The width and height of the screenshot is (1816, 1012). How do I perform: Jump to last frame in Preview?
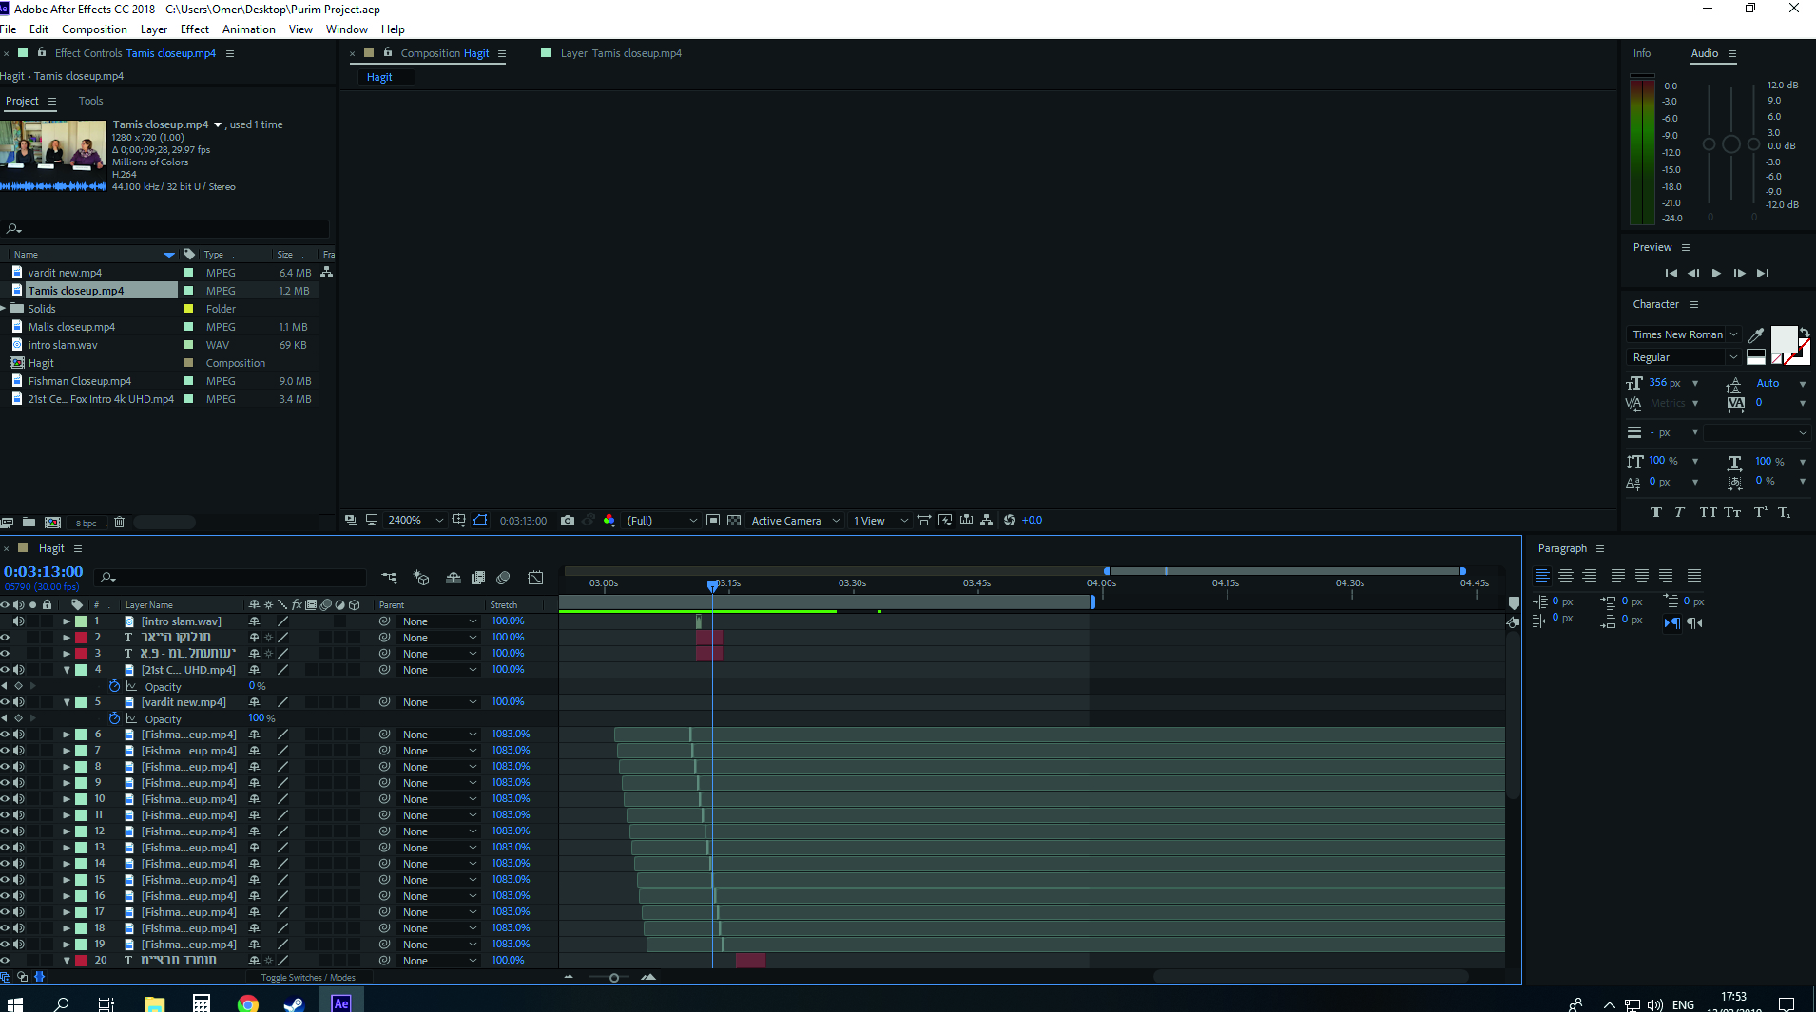(x=1763, y=274)
